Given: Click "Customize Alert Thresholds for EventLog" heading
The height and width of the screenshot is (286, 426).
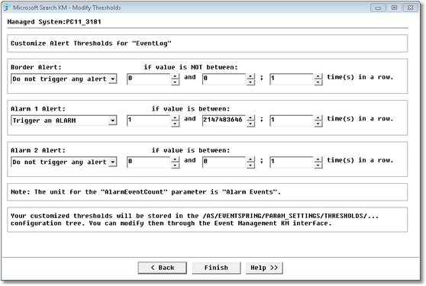Looking at the screenshot, I should (91, 43).
